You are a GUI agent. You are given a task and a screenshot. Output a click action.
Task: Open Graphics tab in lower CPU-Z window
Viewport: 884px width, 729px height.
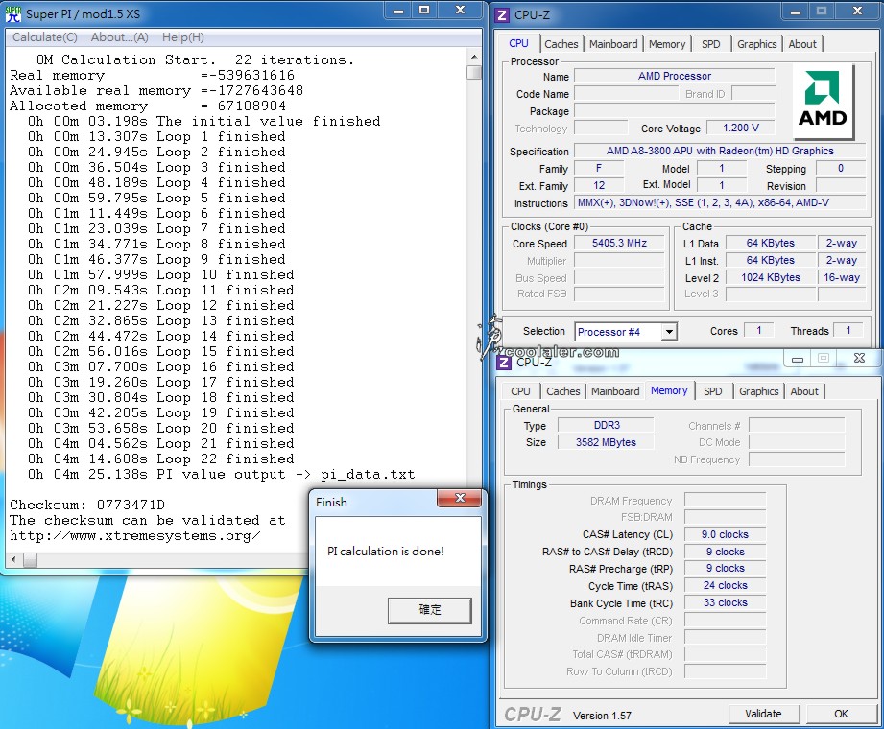[x=759, y=391]
